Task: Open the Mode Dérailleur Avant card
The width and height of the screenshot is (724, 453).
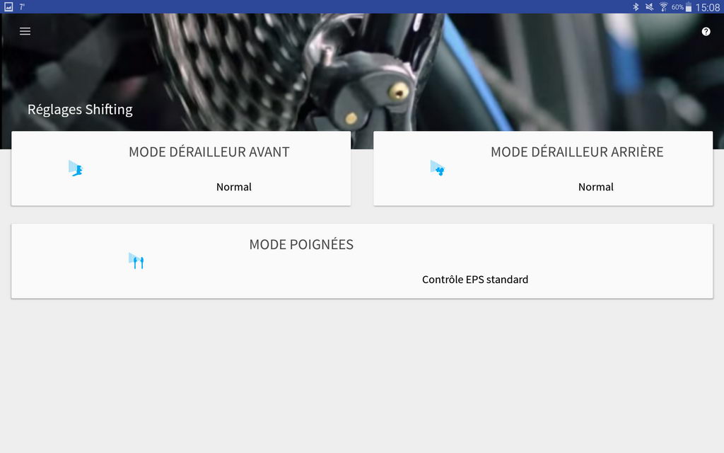Action: [181, 168]
